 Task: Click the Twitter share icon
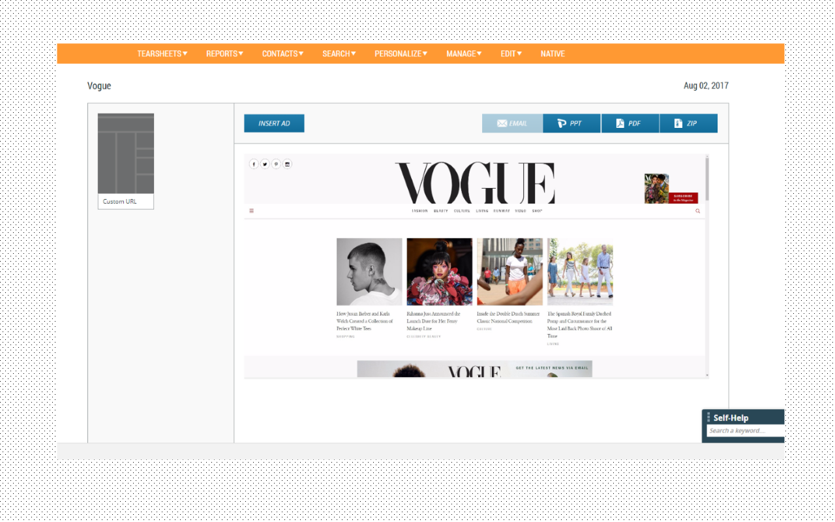[265, 164]
